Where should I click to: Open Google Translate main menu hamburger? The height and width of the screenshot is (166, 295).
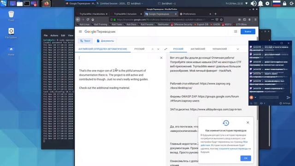click(80, 32)
